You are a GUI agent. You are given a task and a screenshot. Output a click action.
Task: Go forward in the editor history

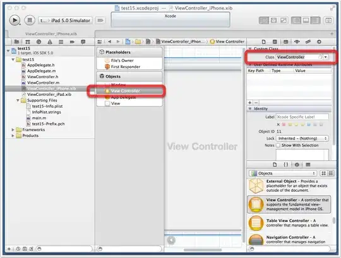[x=118, y=42]
